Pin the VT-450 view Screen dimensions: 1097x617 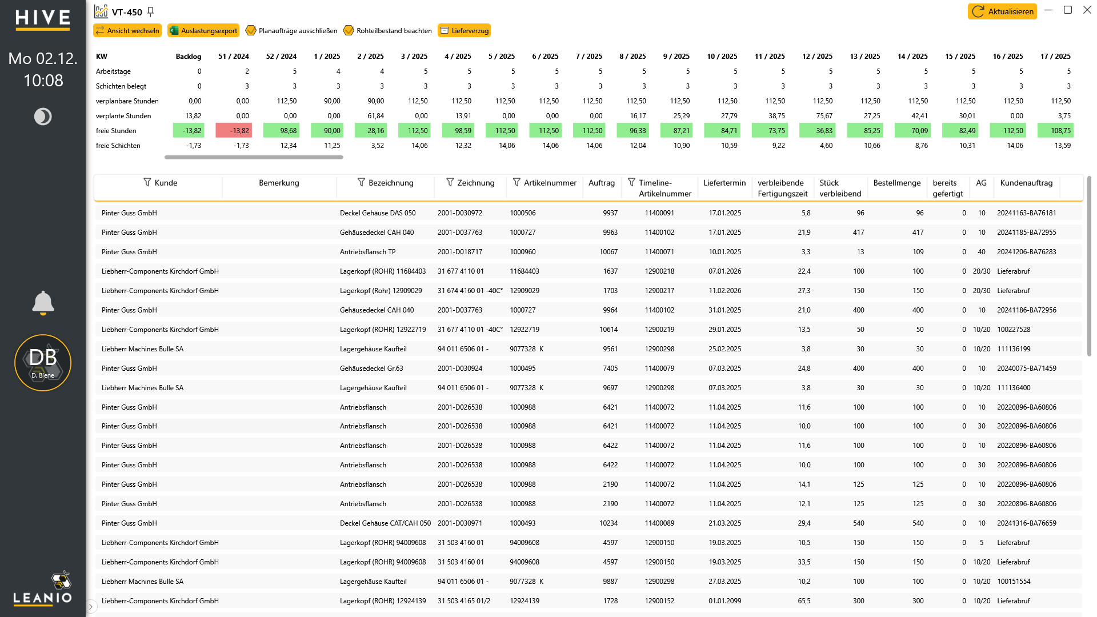click(x=151, y=11)
